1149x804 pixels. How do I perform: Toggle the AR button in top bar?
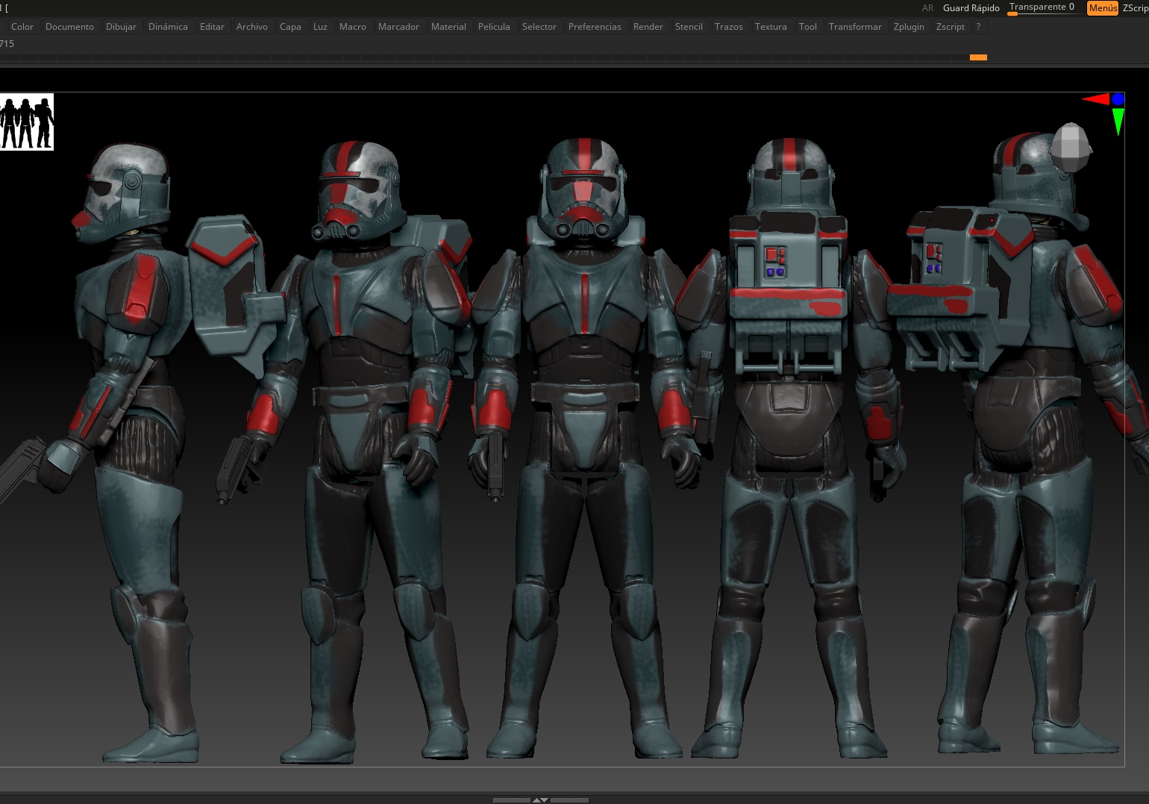(x=927, y=8)
